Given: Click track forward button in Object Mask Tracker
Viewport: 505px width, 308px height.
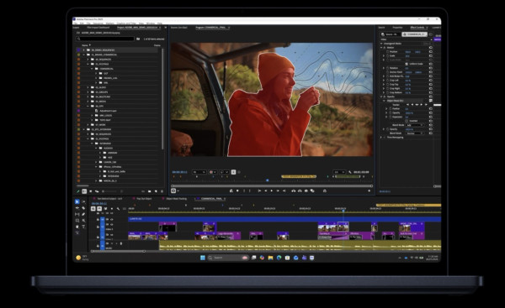Looking at the screenshot, I should coord(422,105).
